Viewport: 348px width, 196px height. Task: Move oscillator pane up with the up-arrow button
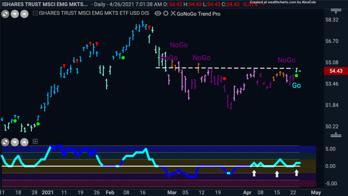click(x=24, y=142)
